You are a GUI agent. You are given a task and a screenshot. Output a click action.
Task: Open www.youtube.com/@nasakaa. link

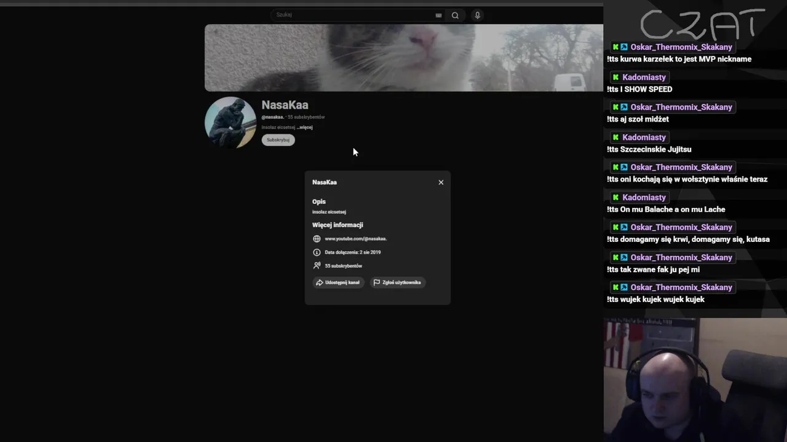click(355, 239)
